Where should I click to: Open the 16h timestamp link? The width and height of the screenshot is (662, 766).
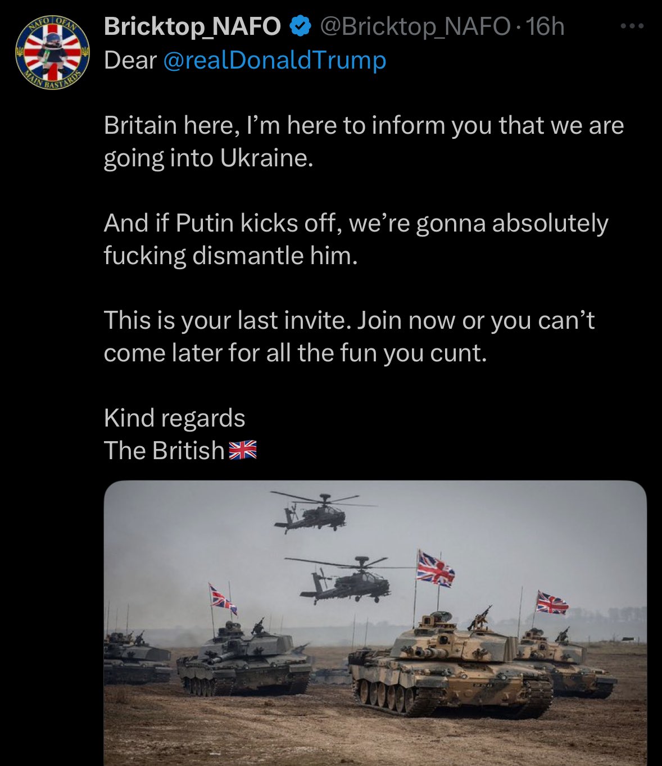click(x=545, y=26)
